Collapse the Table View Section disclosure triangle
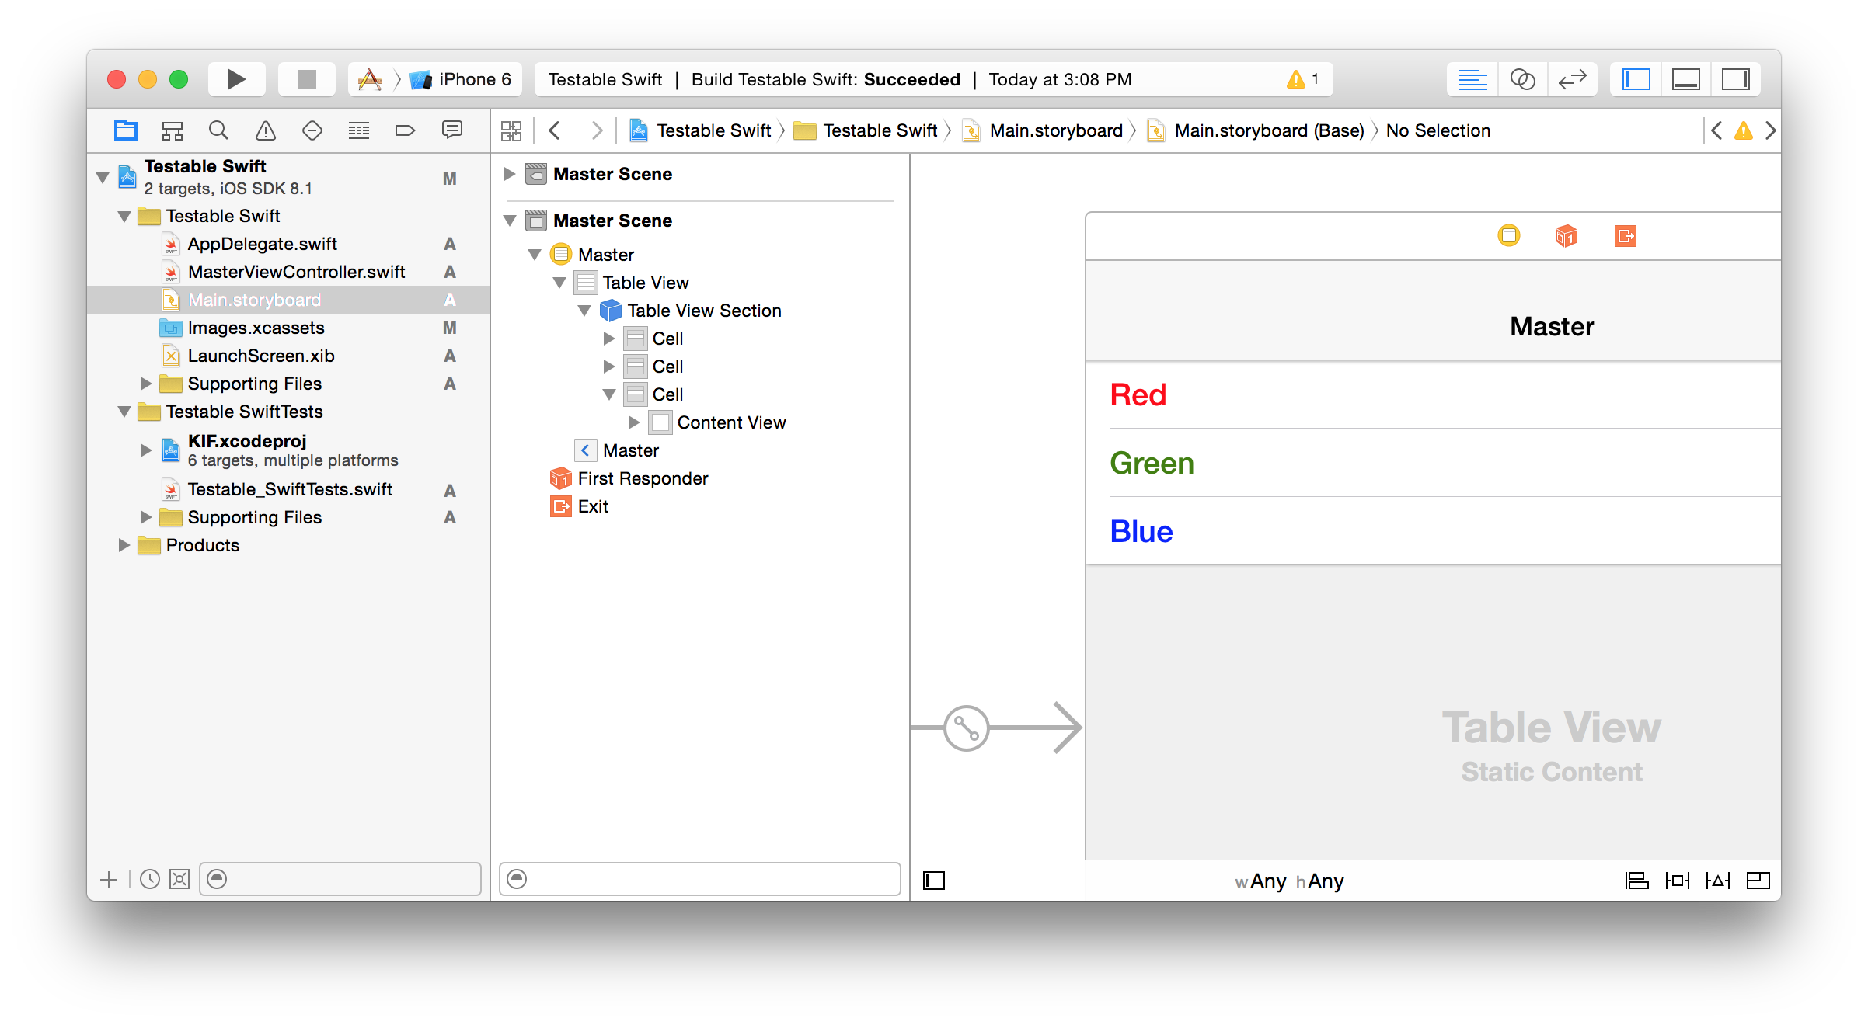The width and height of the screenshot is (1868, 1025). (584, 311)
